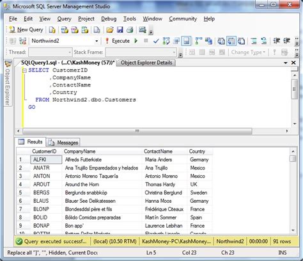
Task: Close the query document with the X
Action: pyautogui.click(x=293, y=63)
